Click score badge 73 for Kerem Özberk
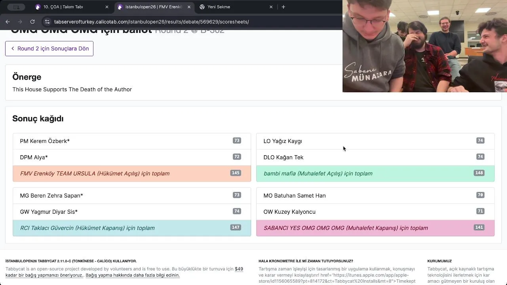This screenshot has width=507, height=285. tap(237, 141)
